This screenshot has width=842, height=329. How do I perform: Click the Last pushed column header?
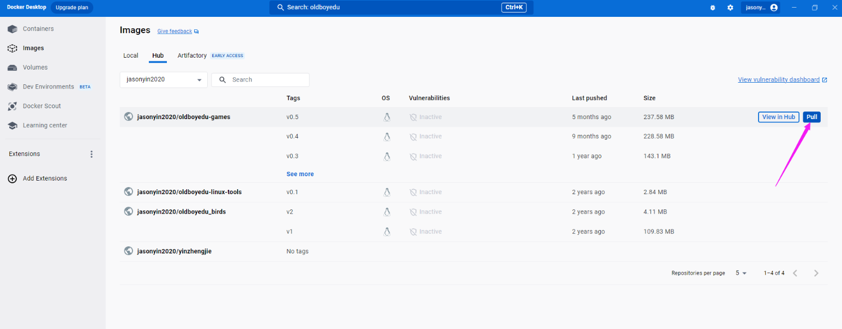[x=590, y=98]
